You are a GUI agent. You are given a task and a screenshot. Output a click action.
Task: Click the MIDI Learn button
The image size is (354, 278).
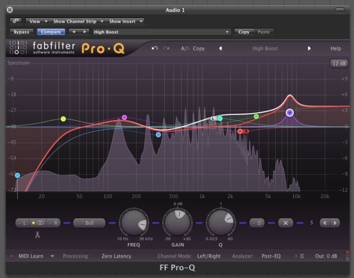31,256
